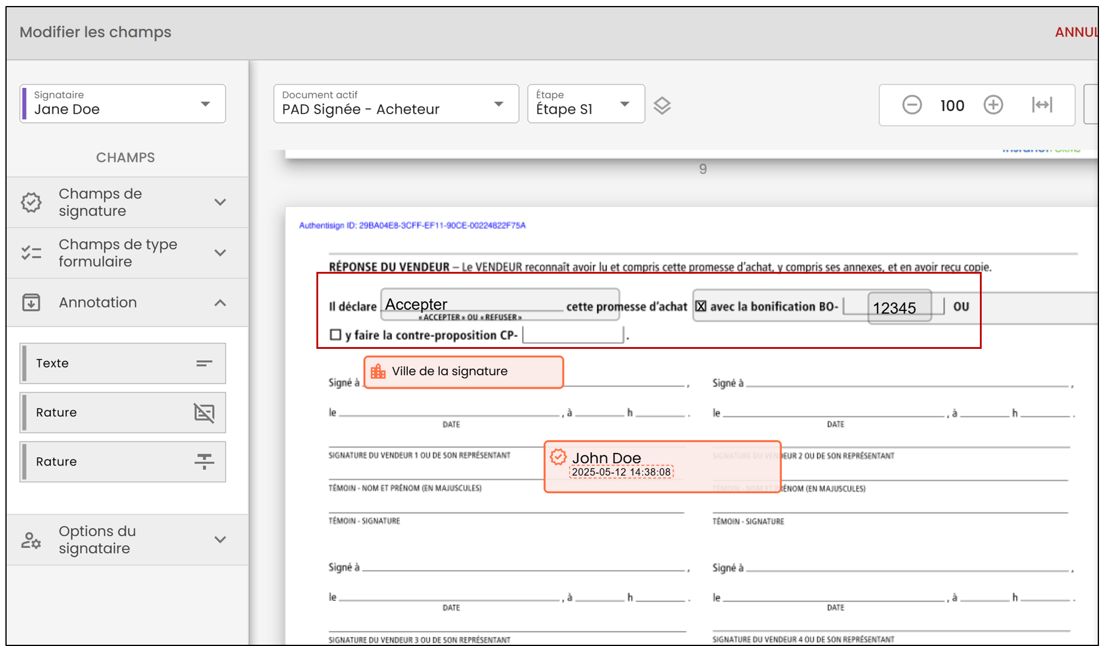Select the Rature strikethrough-line annotation
The image size is (1105, 646).
tap(123, 462)
